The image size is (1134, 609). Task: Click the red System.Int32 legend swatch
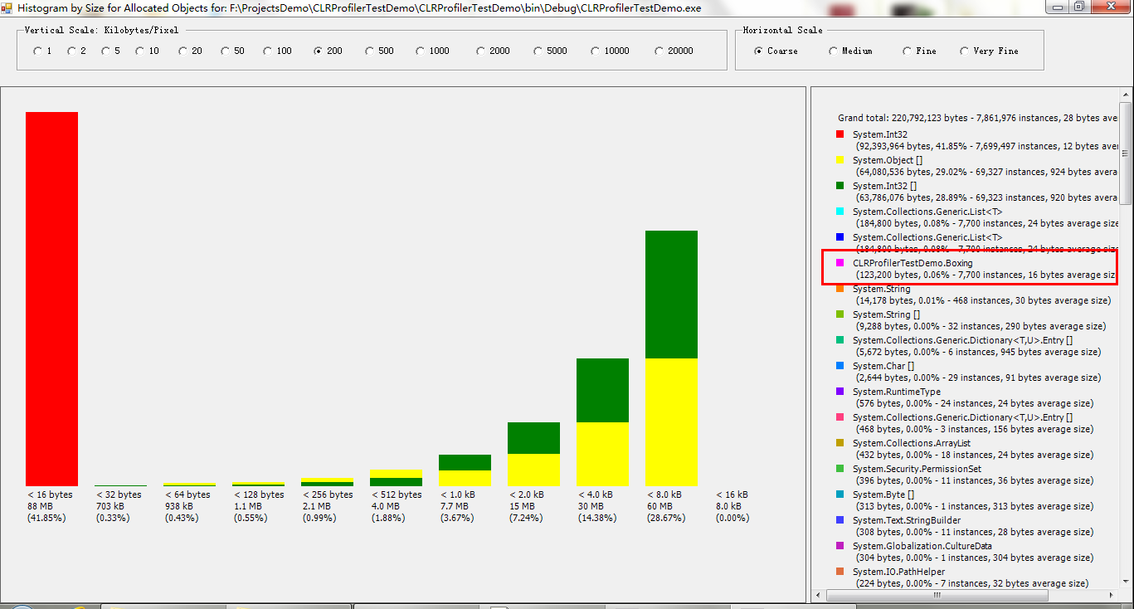tap(840, 134)
